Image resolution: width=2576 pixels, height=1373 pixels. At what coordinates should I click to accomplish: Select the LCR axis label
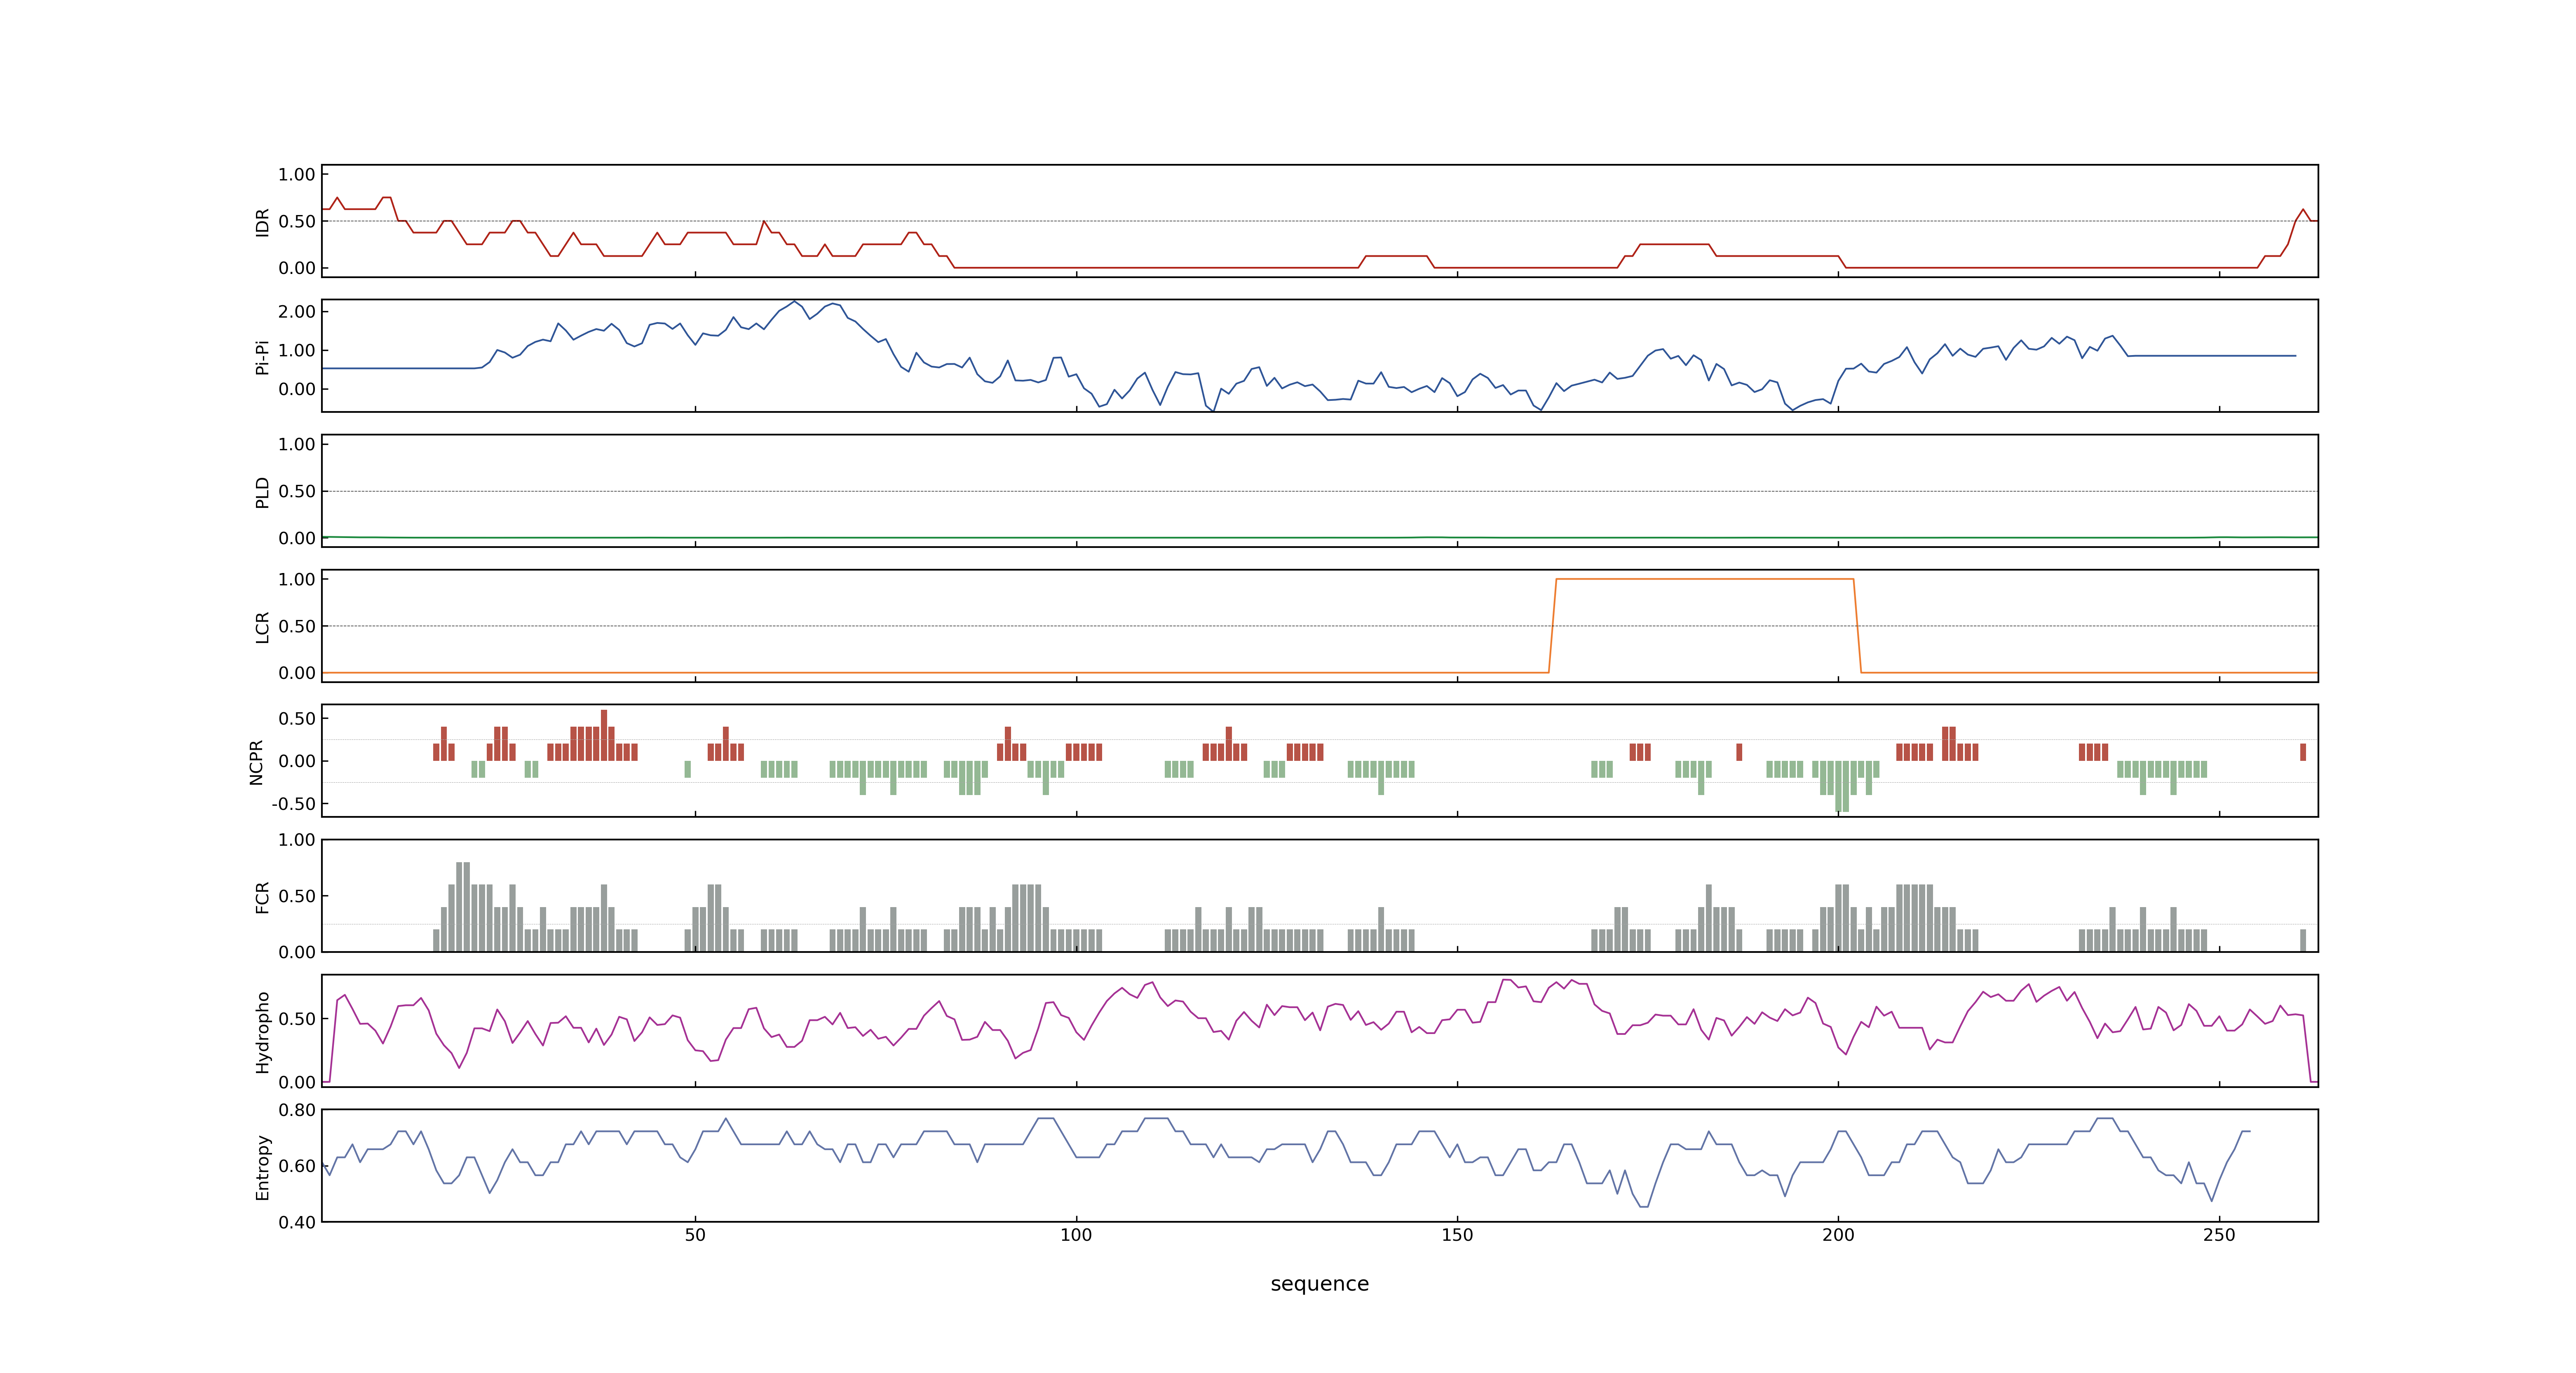coord(262,627)
